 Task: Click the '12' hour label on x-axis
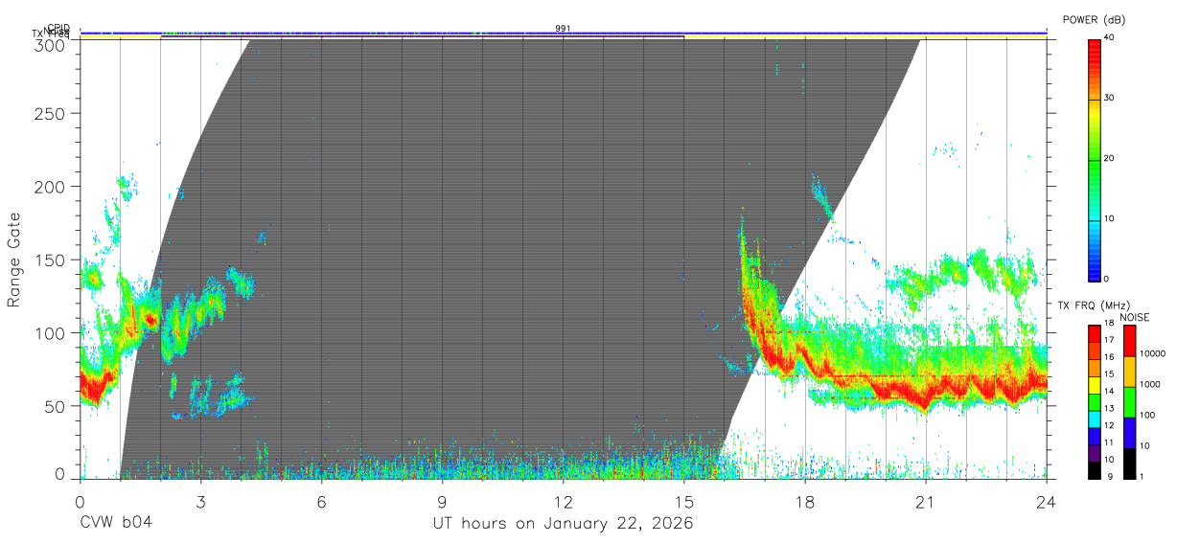coord(564,501)
